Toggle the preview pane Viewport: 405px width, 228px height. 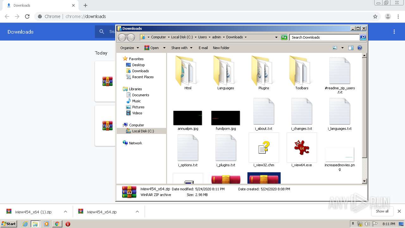coord(351,48)
